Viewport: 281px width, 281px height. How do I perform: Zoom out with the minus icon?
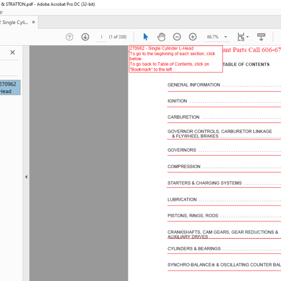pyautogui.click(x=177, y=37)
